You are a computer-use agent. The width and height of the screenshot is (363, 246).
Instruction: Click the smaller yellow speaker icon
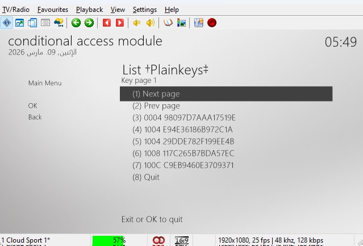(136, 23)
